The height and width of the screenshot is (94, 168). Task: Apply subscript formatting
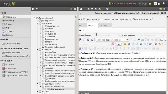tap(88, 40)
